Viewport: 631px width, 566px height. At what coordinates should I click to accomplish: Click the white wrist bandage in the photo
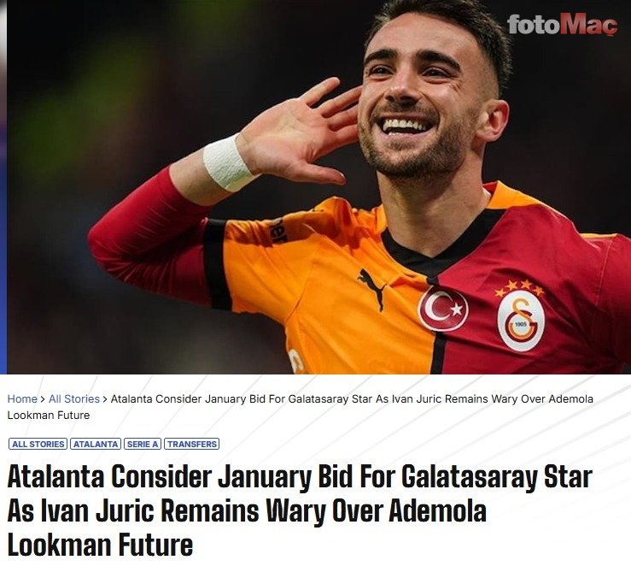(228, 162)
